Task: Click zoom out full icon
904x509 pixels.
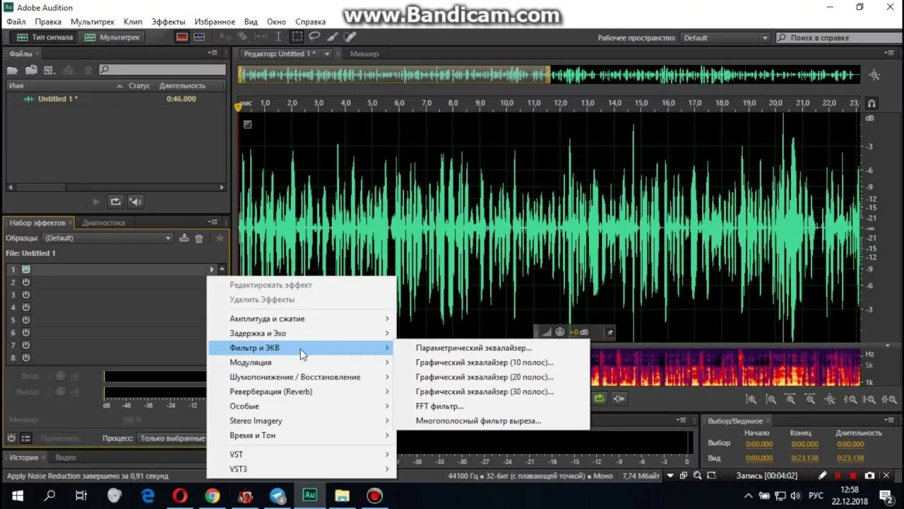Action: click(830, 399)
